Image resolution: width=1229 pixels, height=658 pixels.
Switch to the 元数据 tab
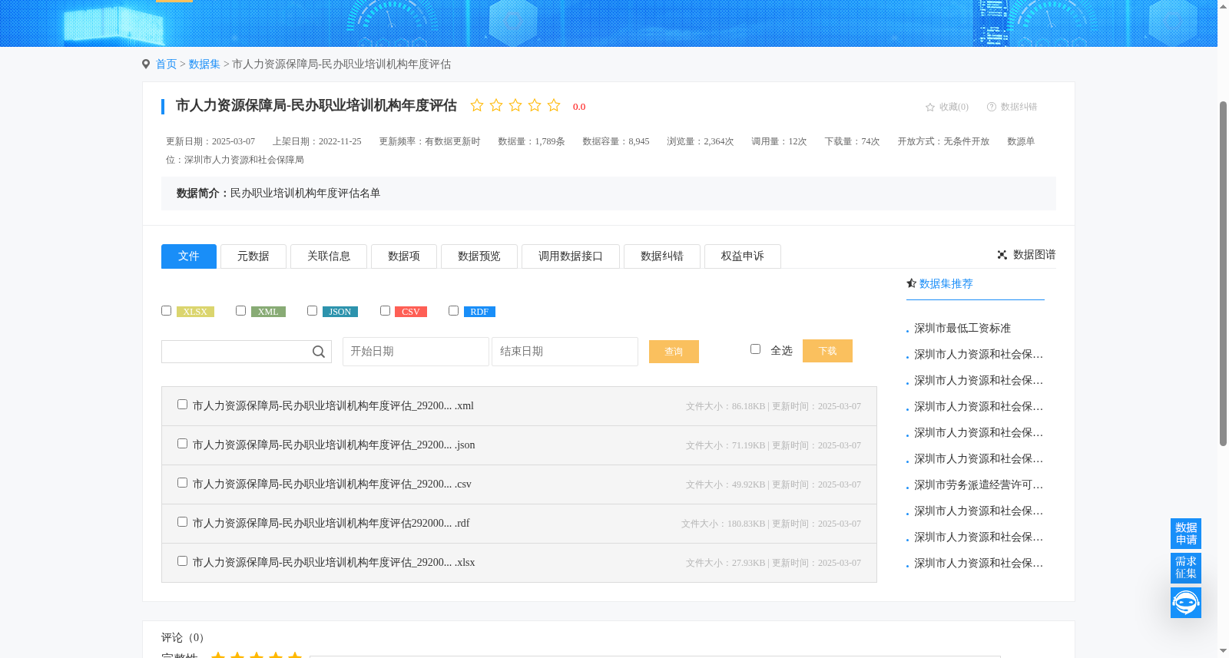click(253, 256)
